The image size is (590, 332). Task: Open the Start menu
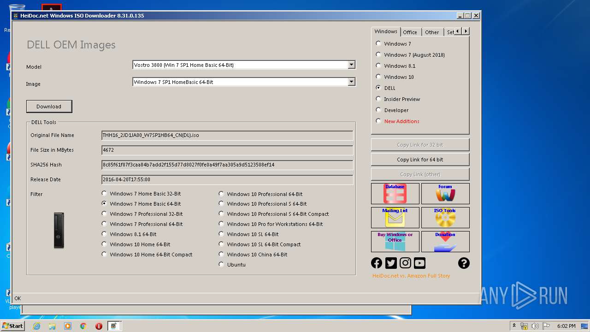12,326
